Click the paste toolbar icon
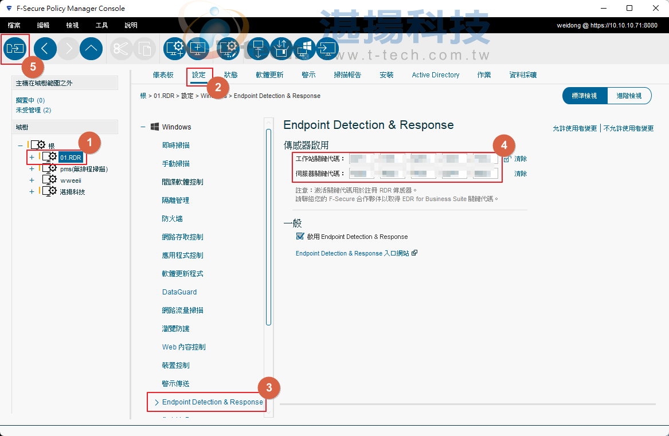Viewport: 669px width, 436px height. (144, 49)
